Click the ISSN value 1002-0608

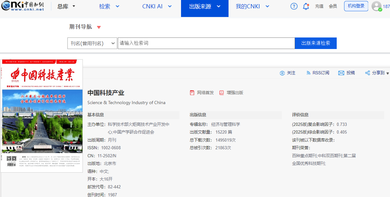point(111,148)
